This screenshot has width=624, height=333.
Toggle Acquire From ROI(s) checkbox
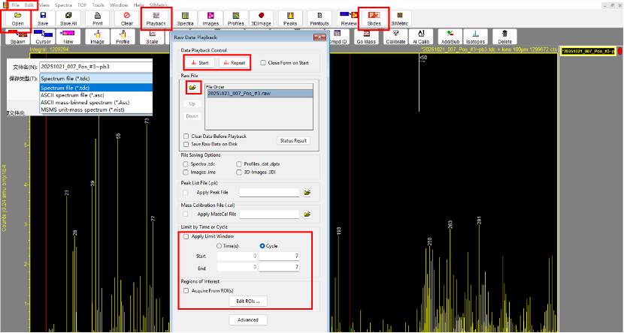pyautogui.click(x=186, y=290)
